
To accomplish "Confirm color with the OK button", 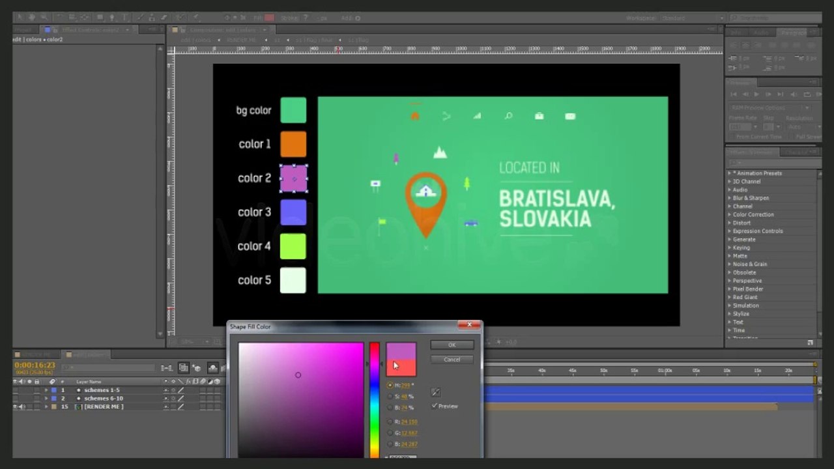I will pos(452,345).
